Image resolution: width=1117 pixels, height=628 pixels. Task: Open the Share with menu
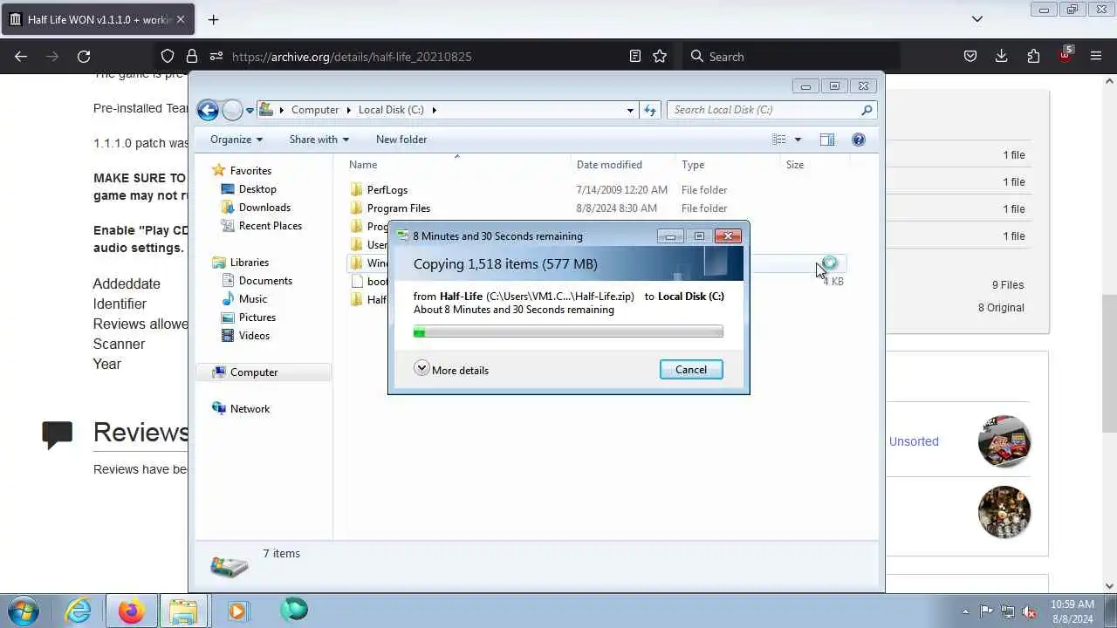(x=319, y=140)
